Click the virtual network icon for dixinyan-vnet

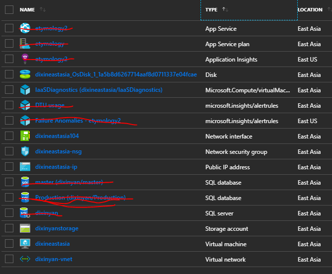tap(25, 259)
